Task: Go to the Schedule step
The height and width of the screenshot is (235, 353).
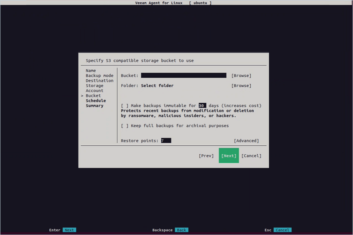Action: pos(96,101)
